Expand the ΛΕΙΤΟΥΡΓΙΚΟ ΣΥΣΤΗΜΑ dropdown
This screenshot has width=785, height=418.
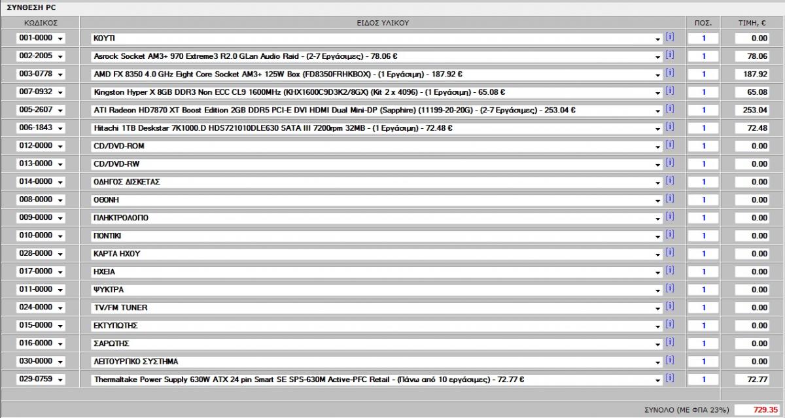(377, 362)
